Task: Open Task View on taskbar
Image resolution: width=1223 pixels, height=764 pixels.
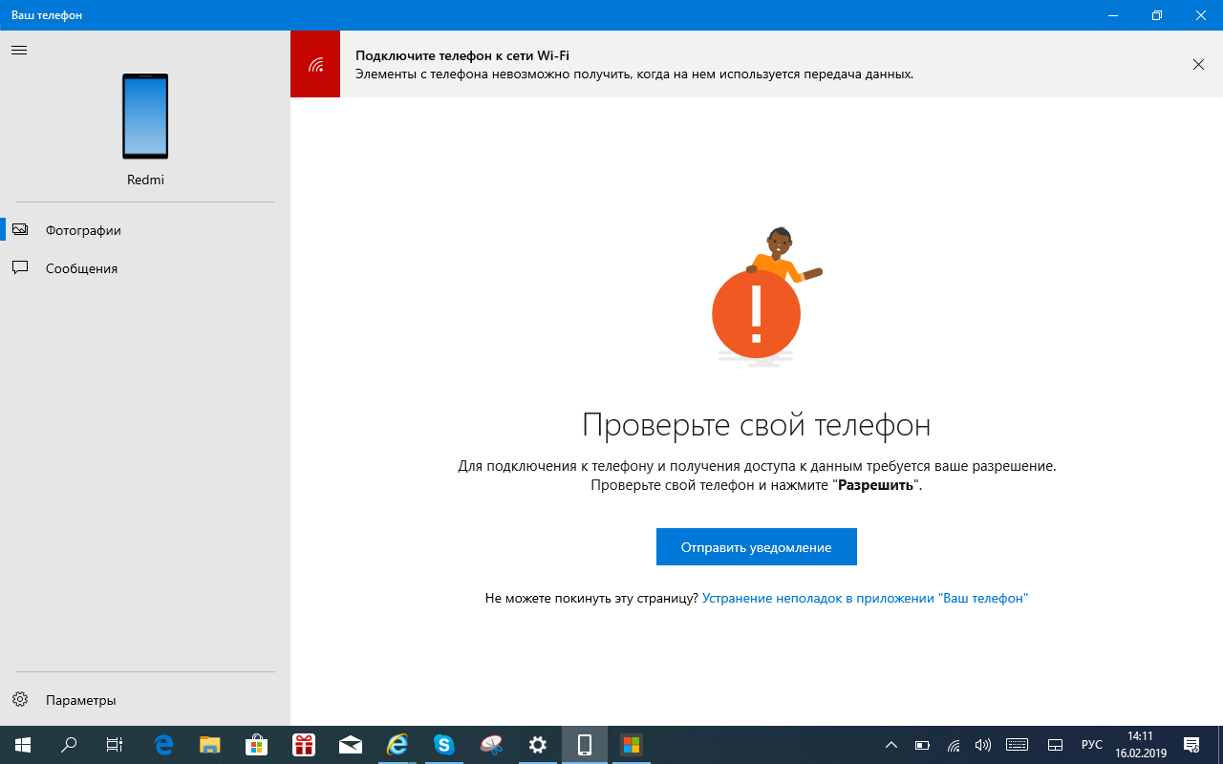Action: point(115,745)
